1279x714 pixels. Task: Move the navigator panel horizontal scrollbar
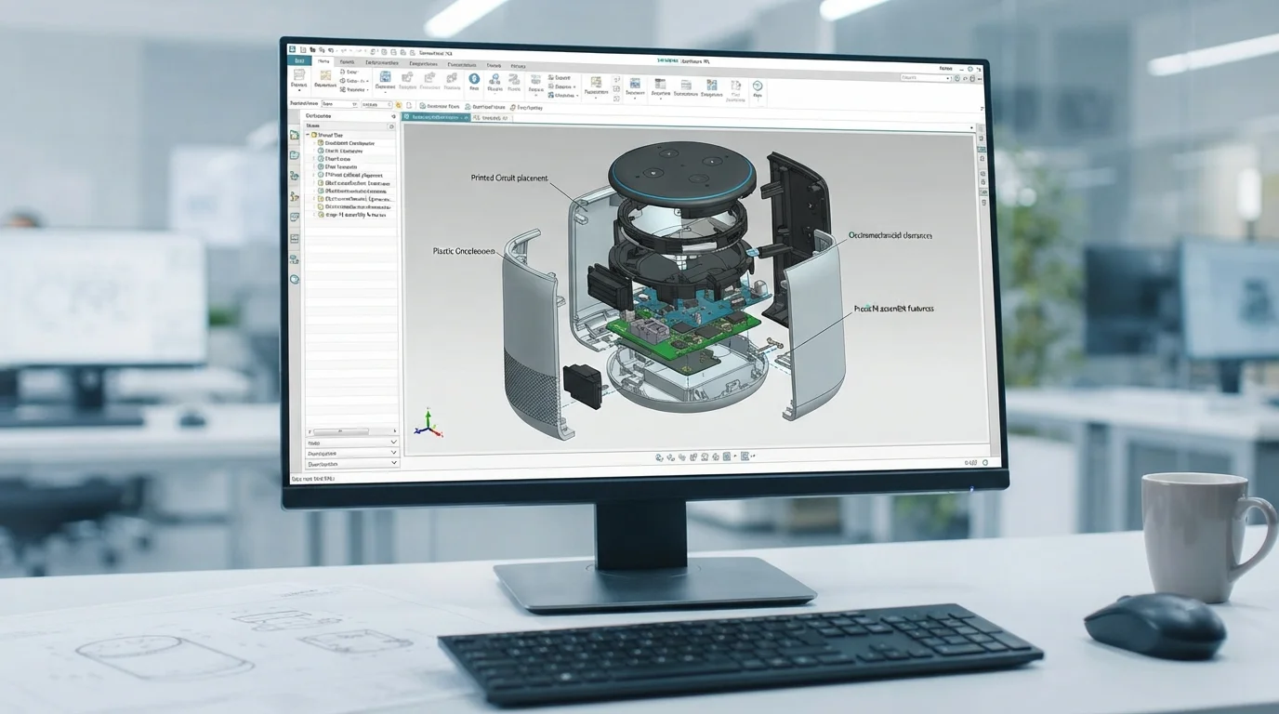[x=340, y=431]
